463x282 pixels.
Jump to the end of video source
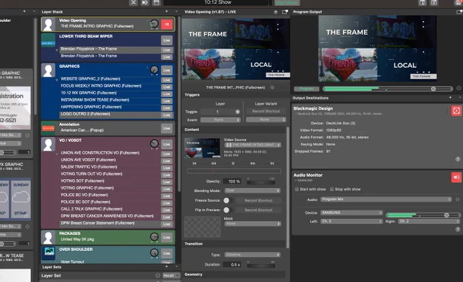[272, 163]
